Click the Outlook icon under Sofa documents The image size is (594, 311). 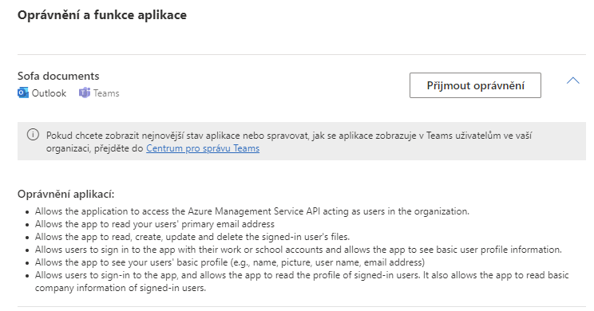tap(22, 93)
